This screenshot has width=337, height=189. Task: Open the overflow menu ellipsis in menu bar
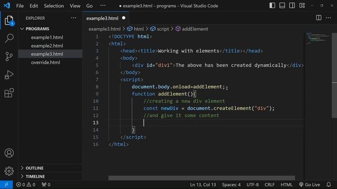pos(103,6)
